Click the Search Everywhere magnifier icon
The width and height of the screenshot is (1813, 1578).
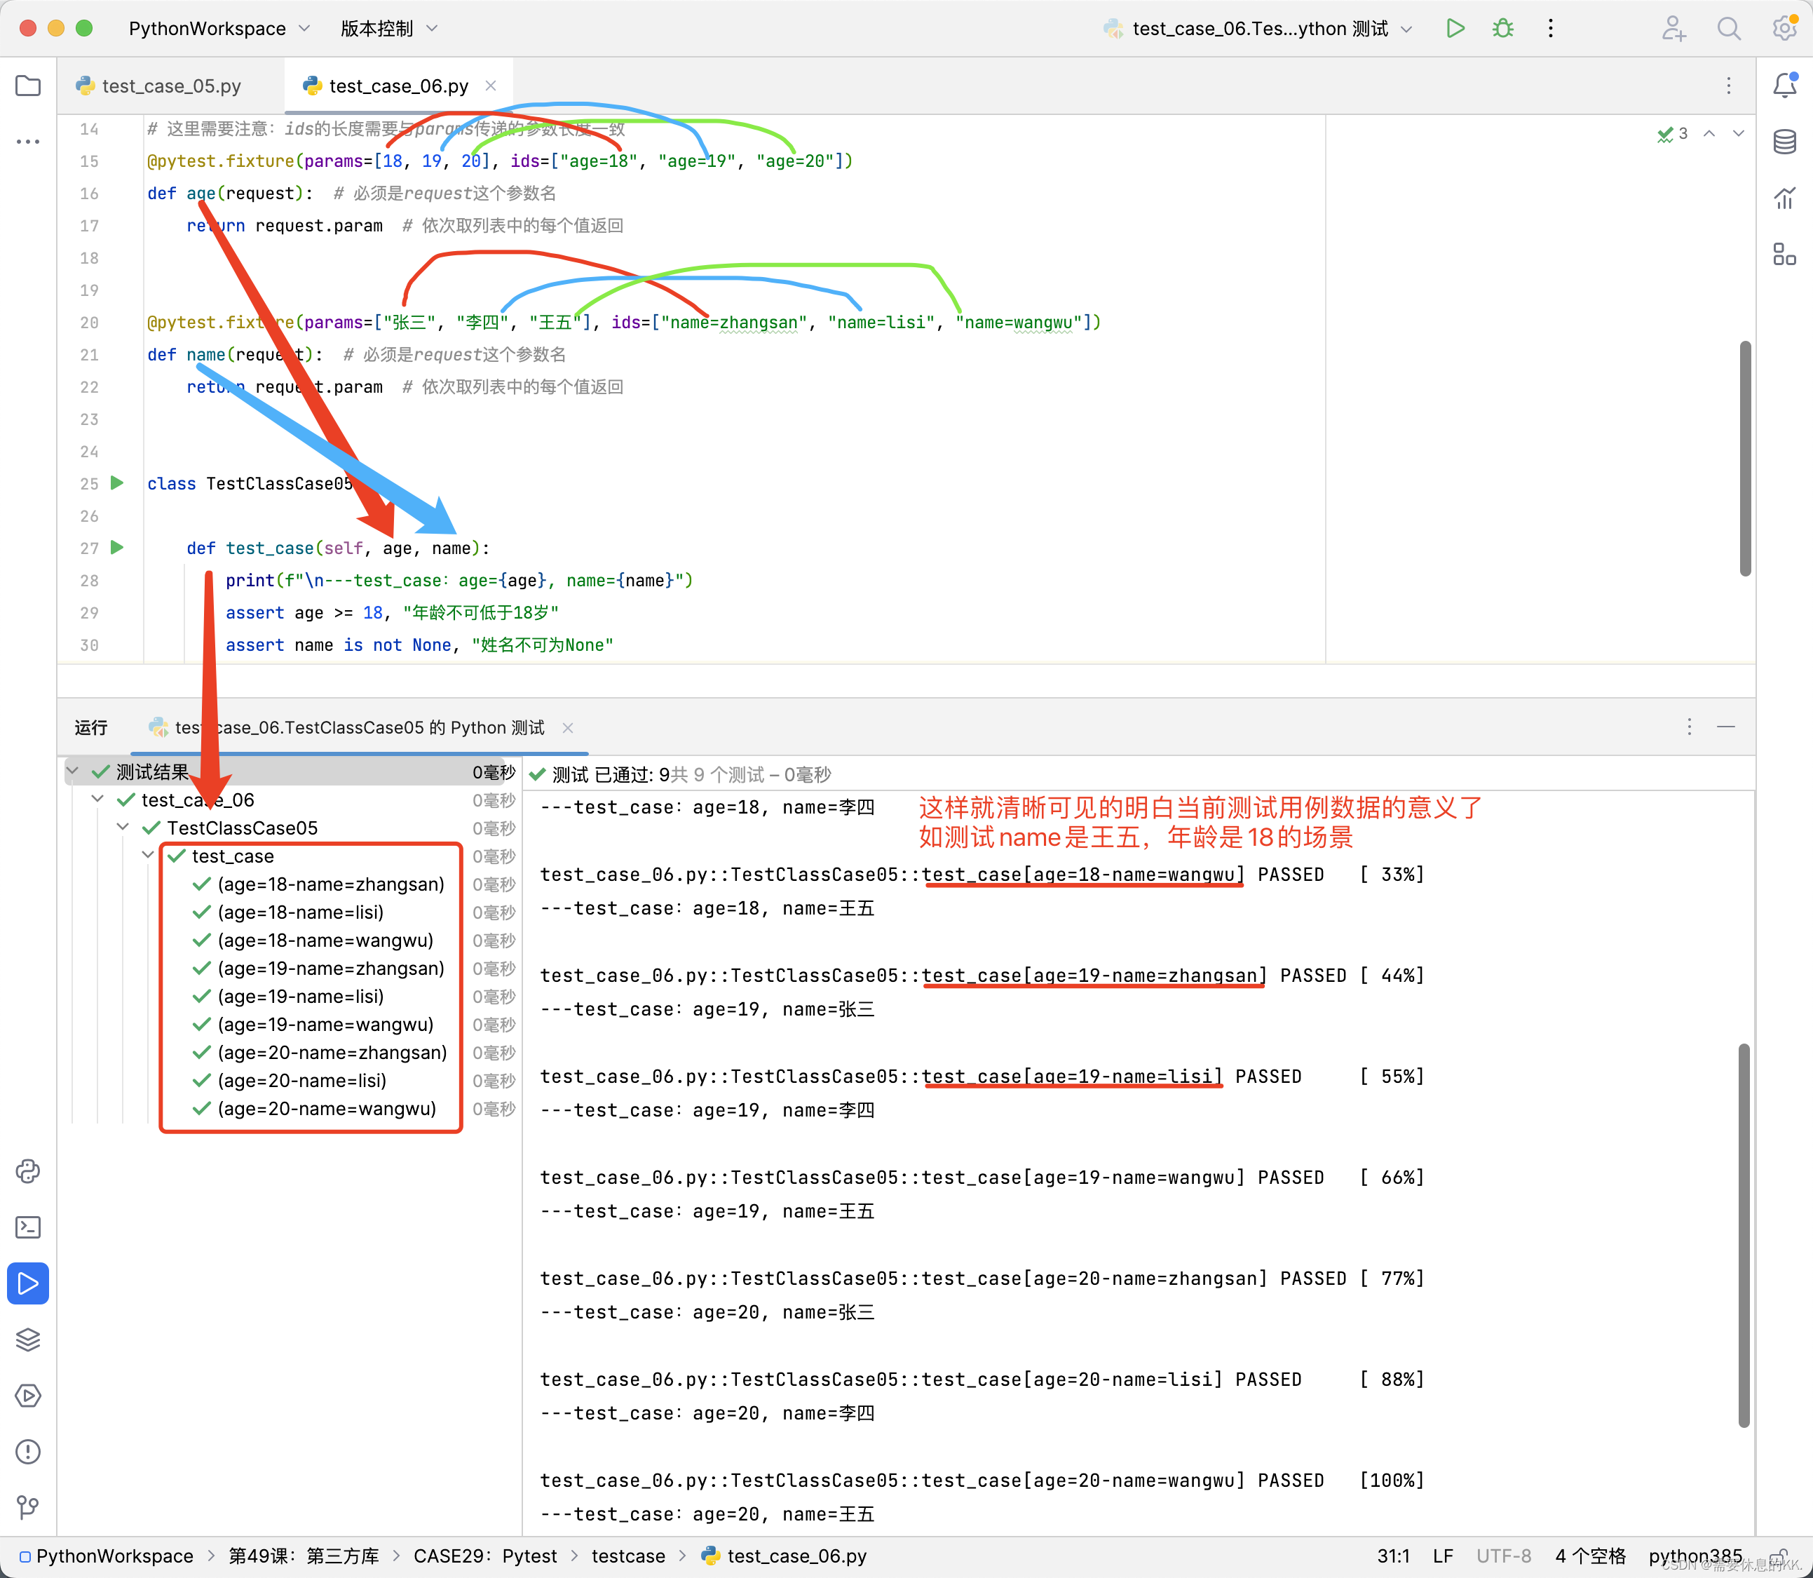tap(1728, 28)
